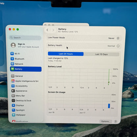
Task: Switch to the Last 10 Days tab
Action: point(101,54)
